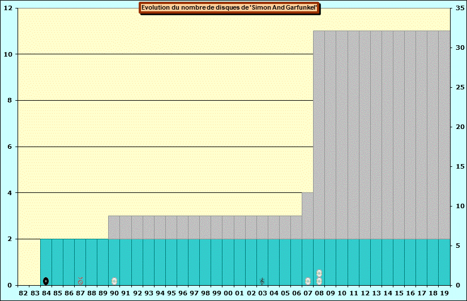Click the left axis value 6
Screen dimensions: 467x301
pyautogui.click(x=12, y=147)
